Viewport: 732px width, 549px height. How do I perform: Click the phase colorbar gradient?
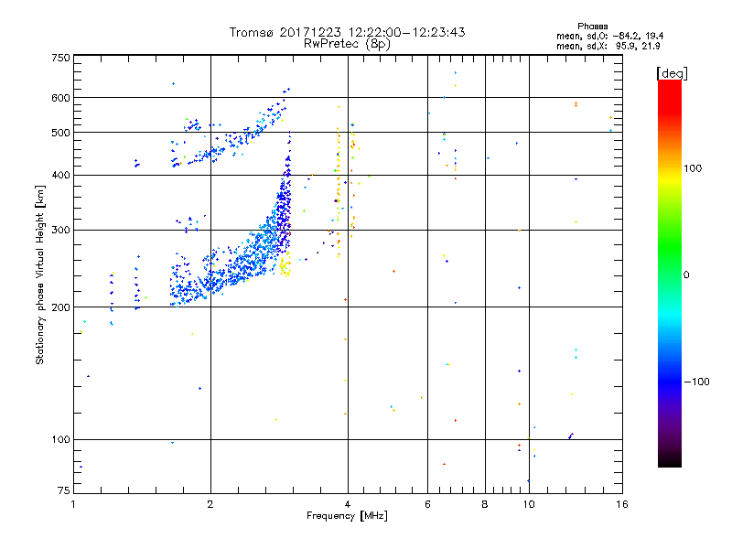click(x=670, y=274)
